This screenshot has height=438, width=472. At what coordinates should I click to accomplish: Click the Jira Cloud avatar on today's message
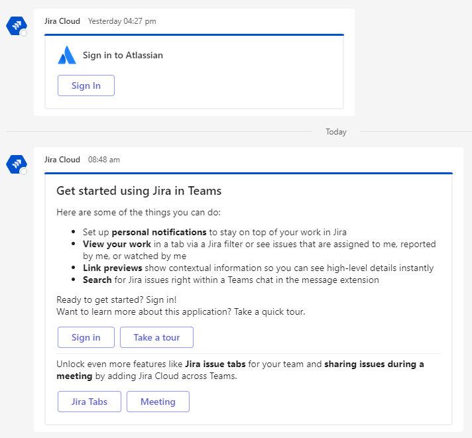tap(17, 164)
